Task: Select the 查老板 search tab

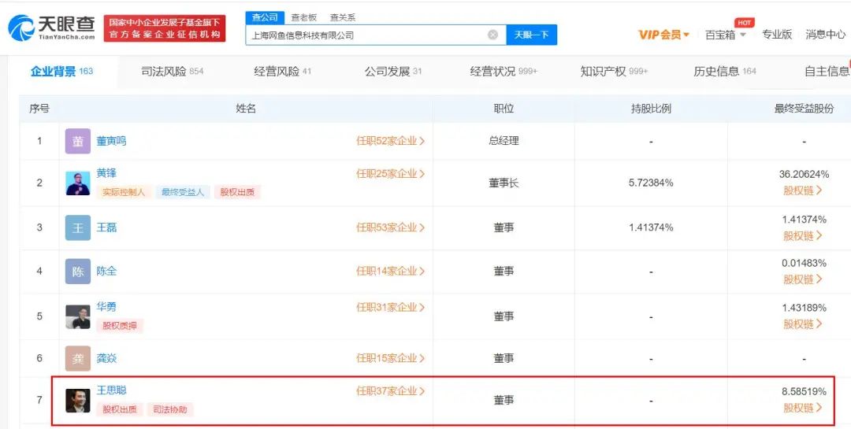Action: (x=304, y=17)
